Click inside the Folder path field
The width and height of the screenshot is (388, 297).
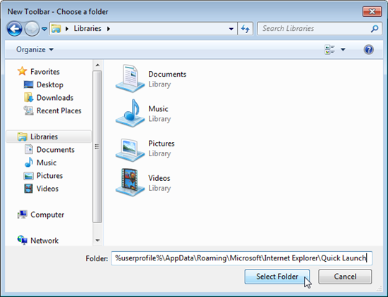(241, 258)
